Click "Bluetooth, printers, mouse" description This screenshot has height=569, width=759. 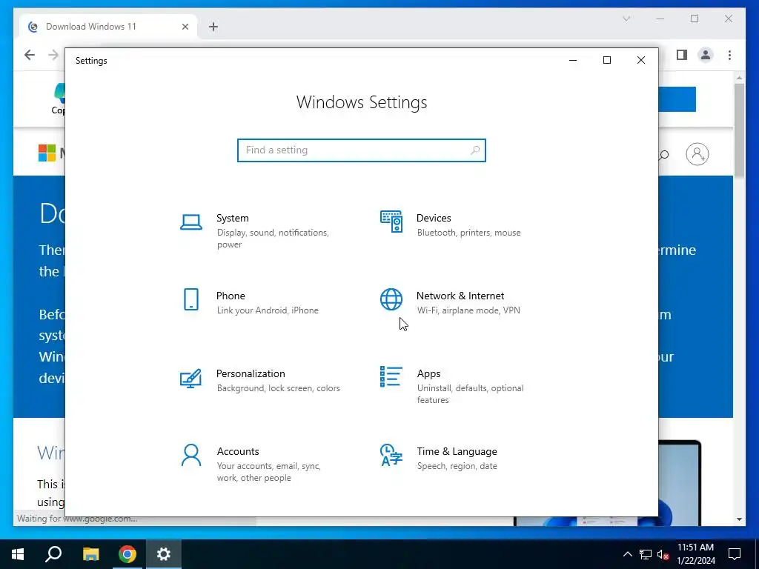pos(468,233)
